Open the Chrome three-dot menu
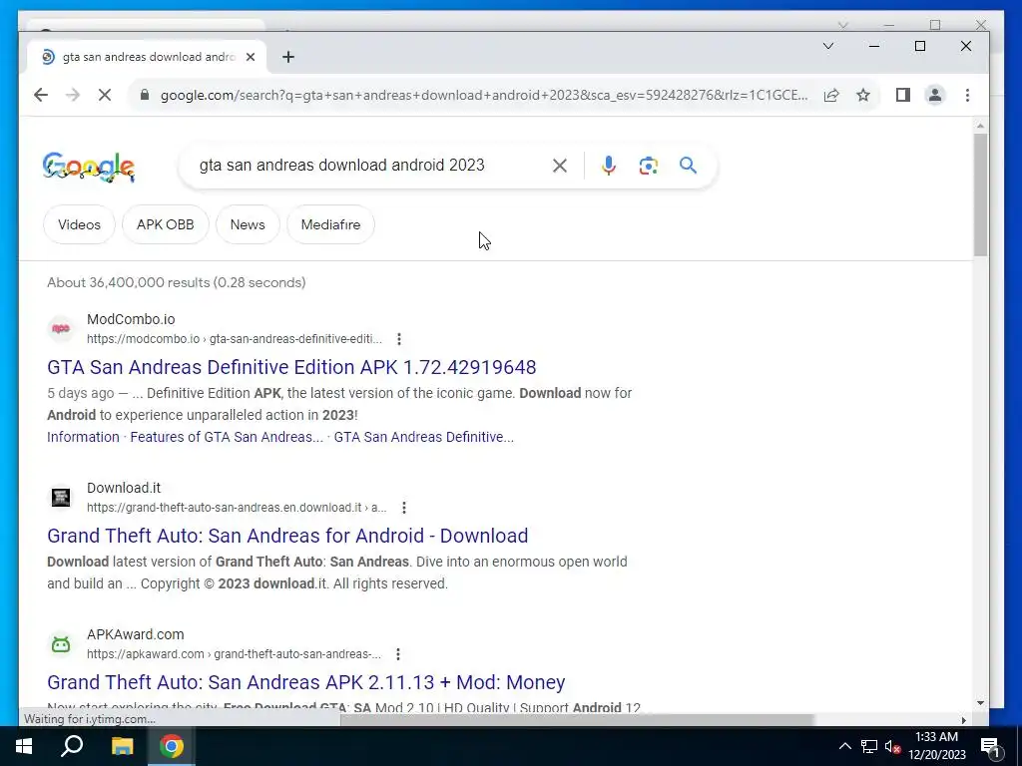 click(967, 95)
